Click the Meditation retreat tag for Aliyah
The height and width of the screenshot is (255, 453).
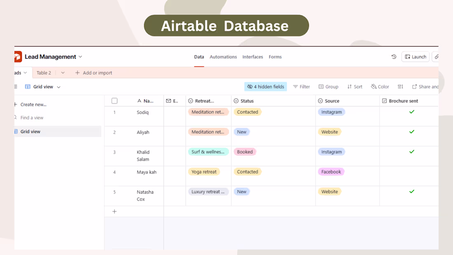[x=208, y=132]
